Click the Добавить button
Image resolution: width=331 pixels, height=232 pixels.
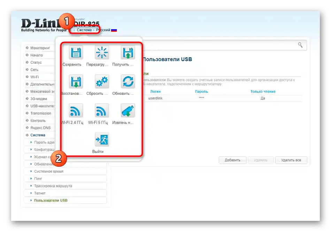232,160
